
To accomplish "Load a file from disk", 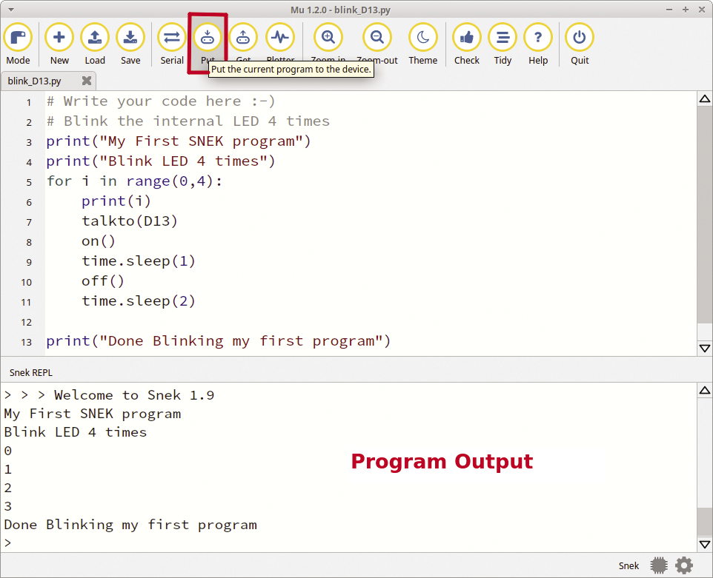I will (95, 44).
